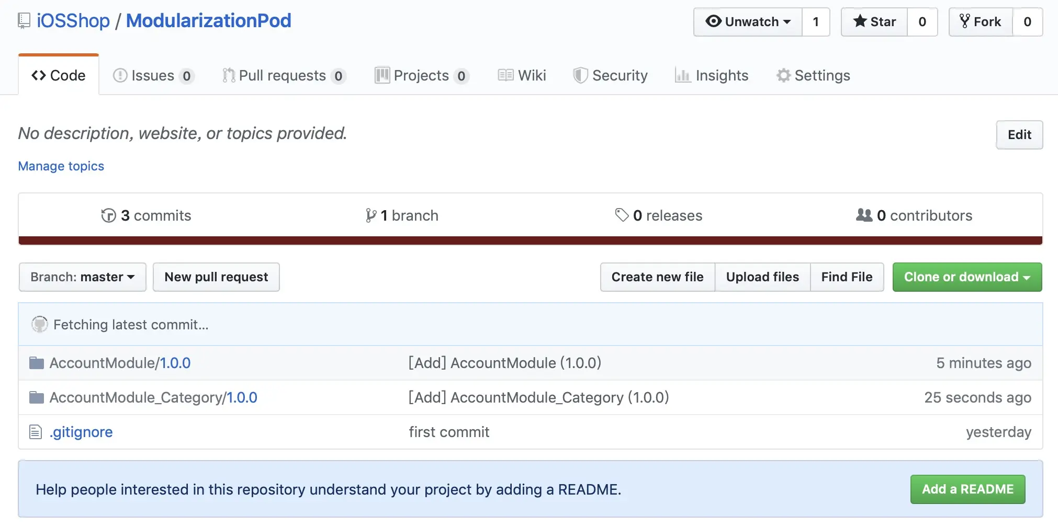Viewport: 1058px width, 527px height.
Task: Open commit message [Add] AccountModule (1.0.0)
Action: tap(505, 363)
